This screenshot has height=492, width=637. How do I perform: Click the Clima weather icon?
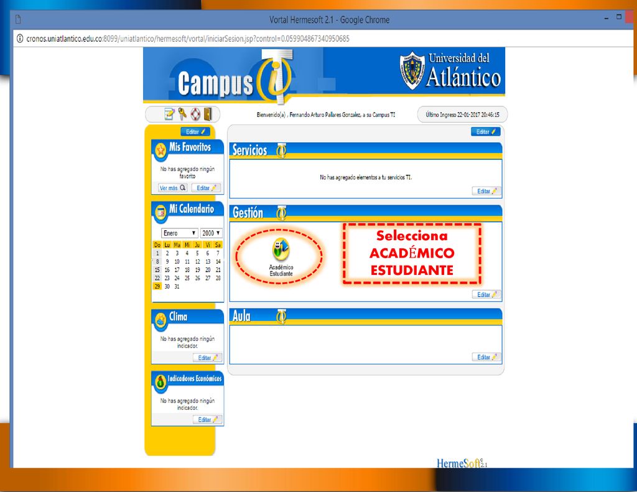(x=161, y=320)
